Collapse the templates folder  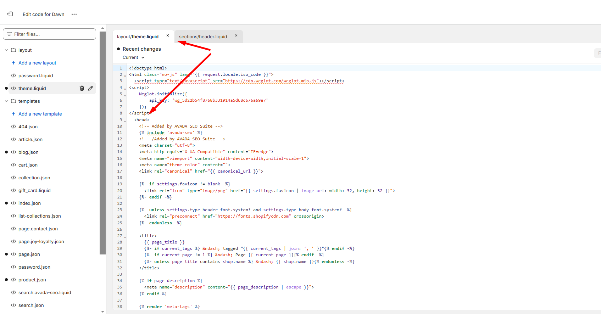tap(6, 101)
